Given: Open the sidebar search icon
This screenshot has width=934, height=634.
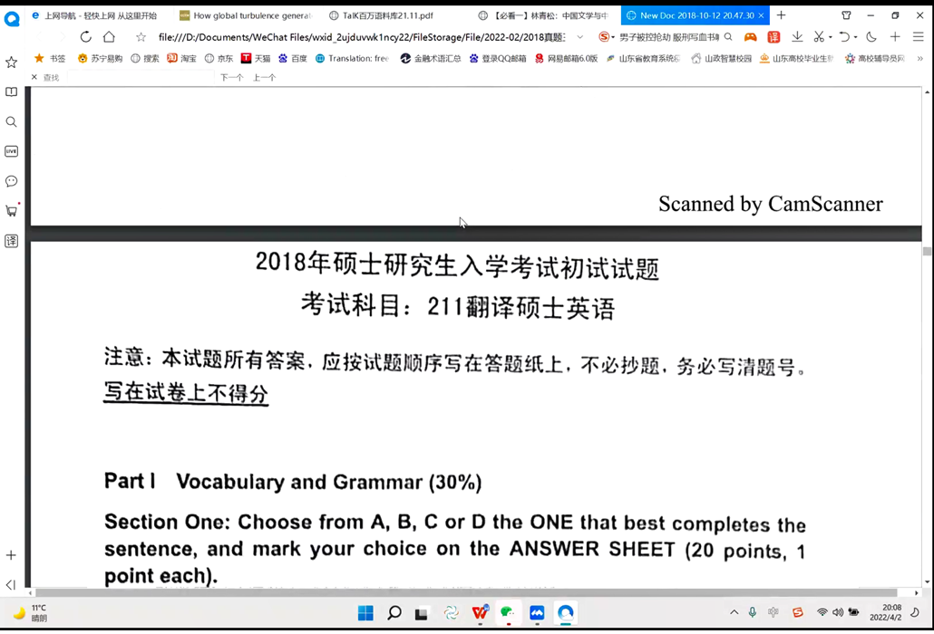Looking at the screenshot, I should click(x=12, y=122).
